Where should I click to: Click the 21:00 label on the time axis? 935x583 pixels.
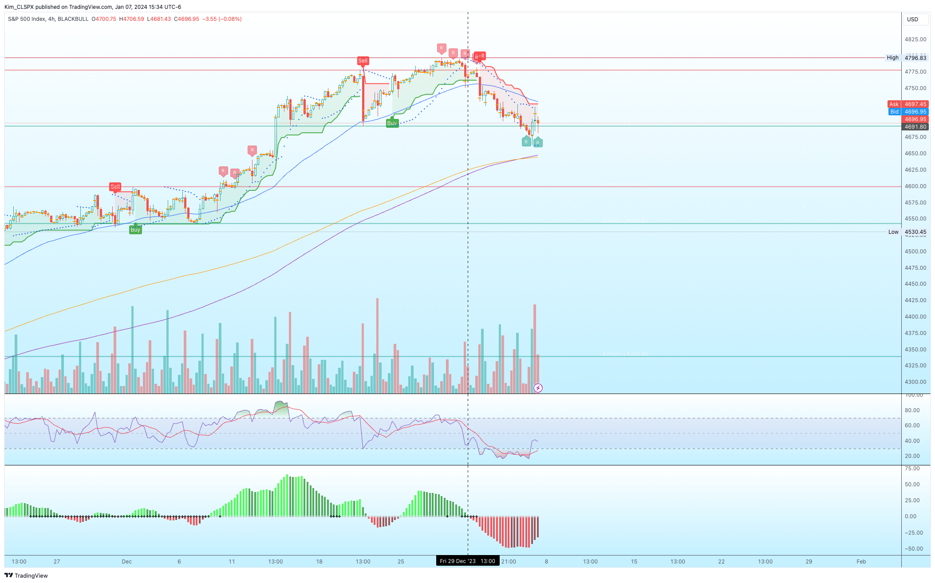tap(509, 562)
